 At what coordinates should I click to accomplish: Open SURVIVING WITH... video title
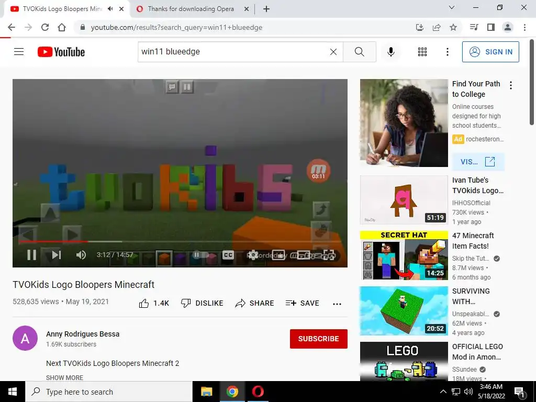click(471, 296)
